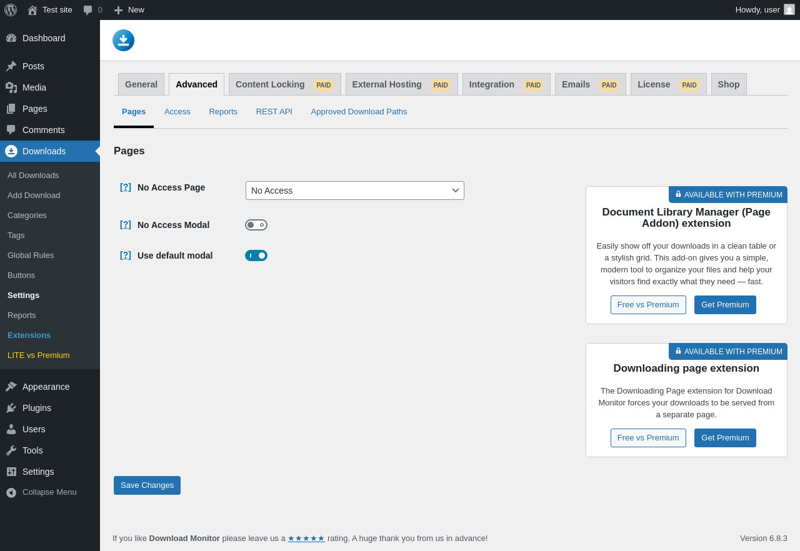The image size is (800, 551).
Task: Click the Save Changes button
Action: [147, 485]
